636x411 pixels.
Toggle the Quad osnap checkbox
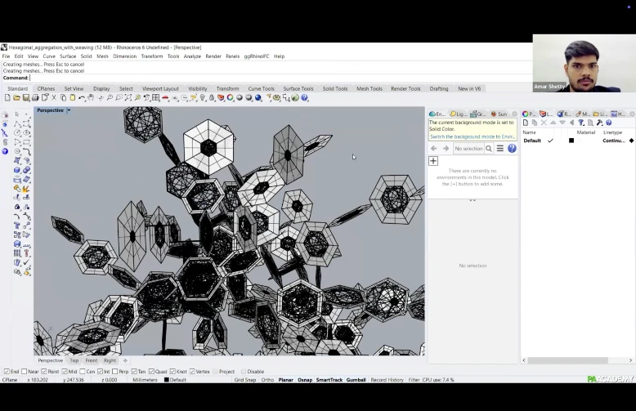(x=153, y=372)
